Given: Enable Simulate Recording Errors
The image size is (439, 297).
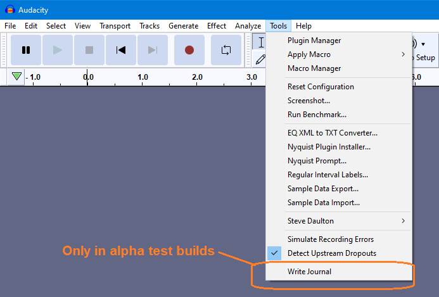Looking at the screenshot, I should [x=339, y=239].
